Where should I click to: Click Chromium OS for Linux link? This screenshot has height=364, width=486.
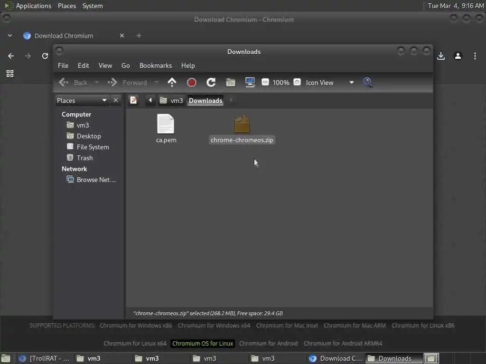coord(203,343)
